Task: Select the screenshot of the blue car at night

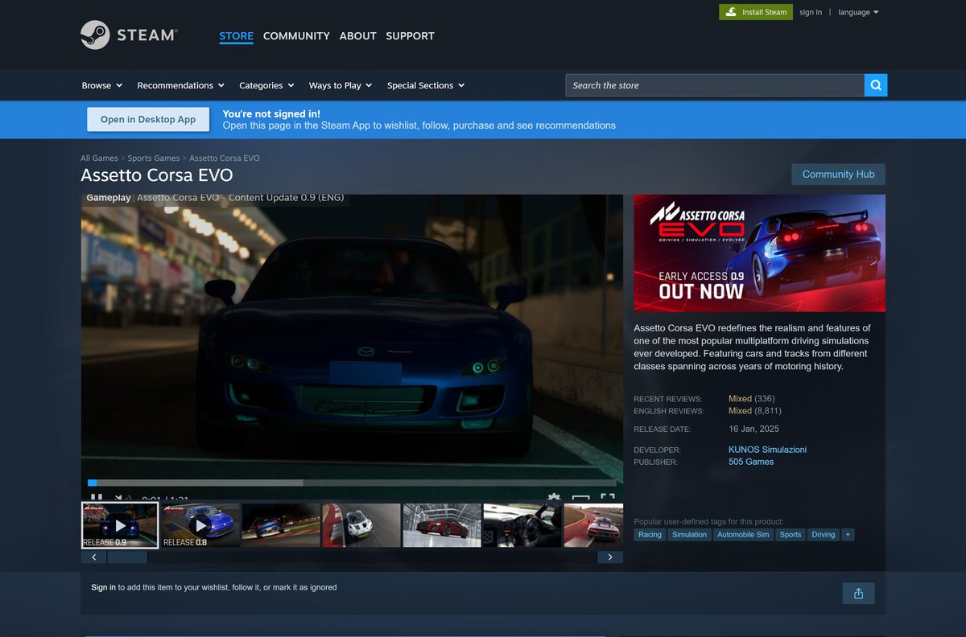Action: (x=281, y=525)
